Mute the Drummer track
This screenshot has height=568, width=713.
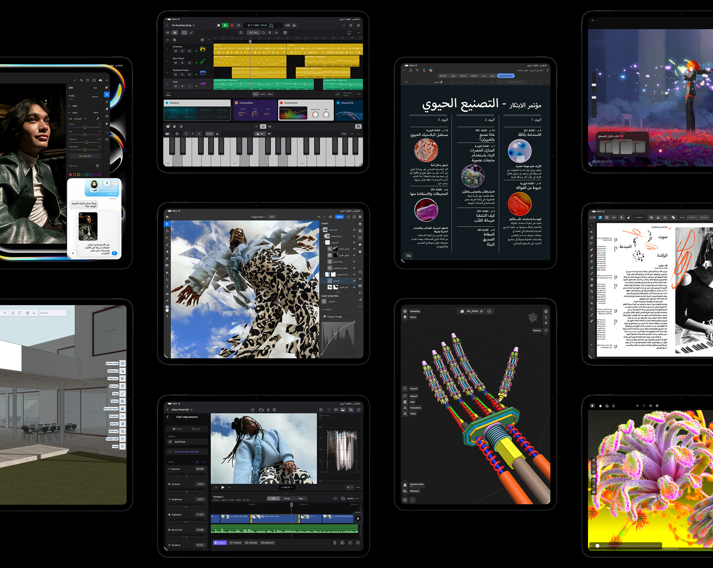(175, 51)
